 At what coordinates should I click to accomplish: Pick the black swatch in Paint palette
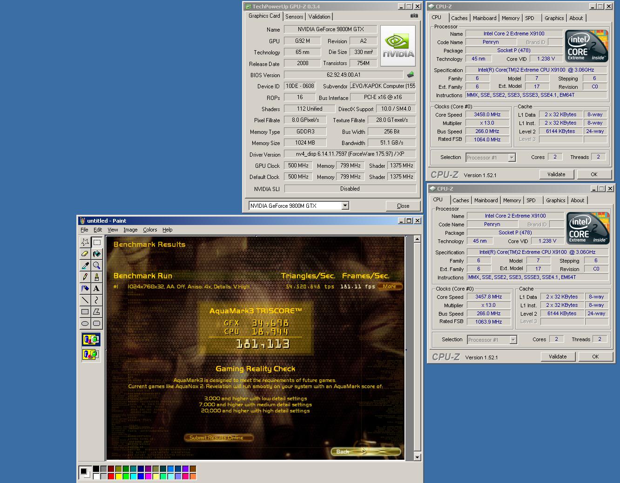pos(96,469)
